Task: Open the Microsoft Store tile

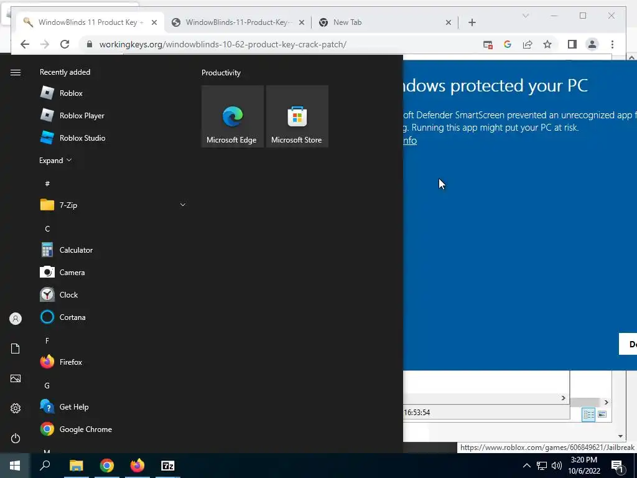Action: [x=297, y=116]
